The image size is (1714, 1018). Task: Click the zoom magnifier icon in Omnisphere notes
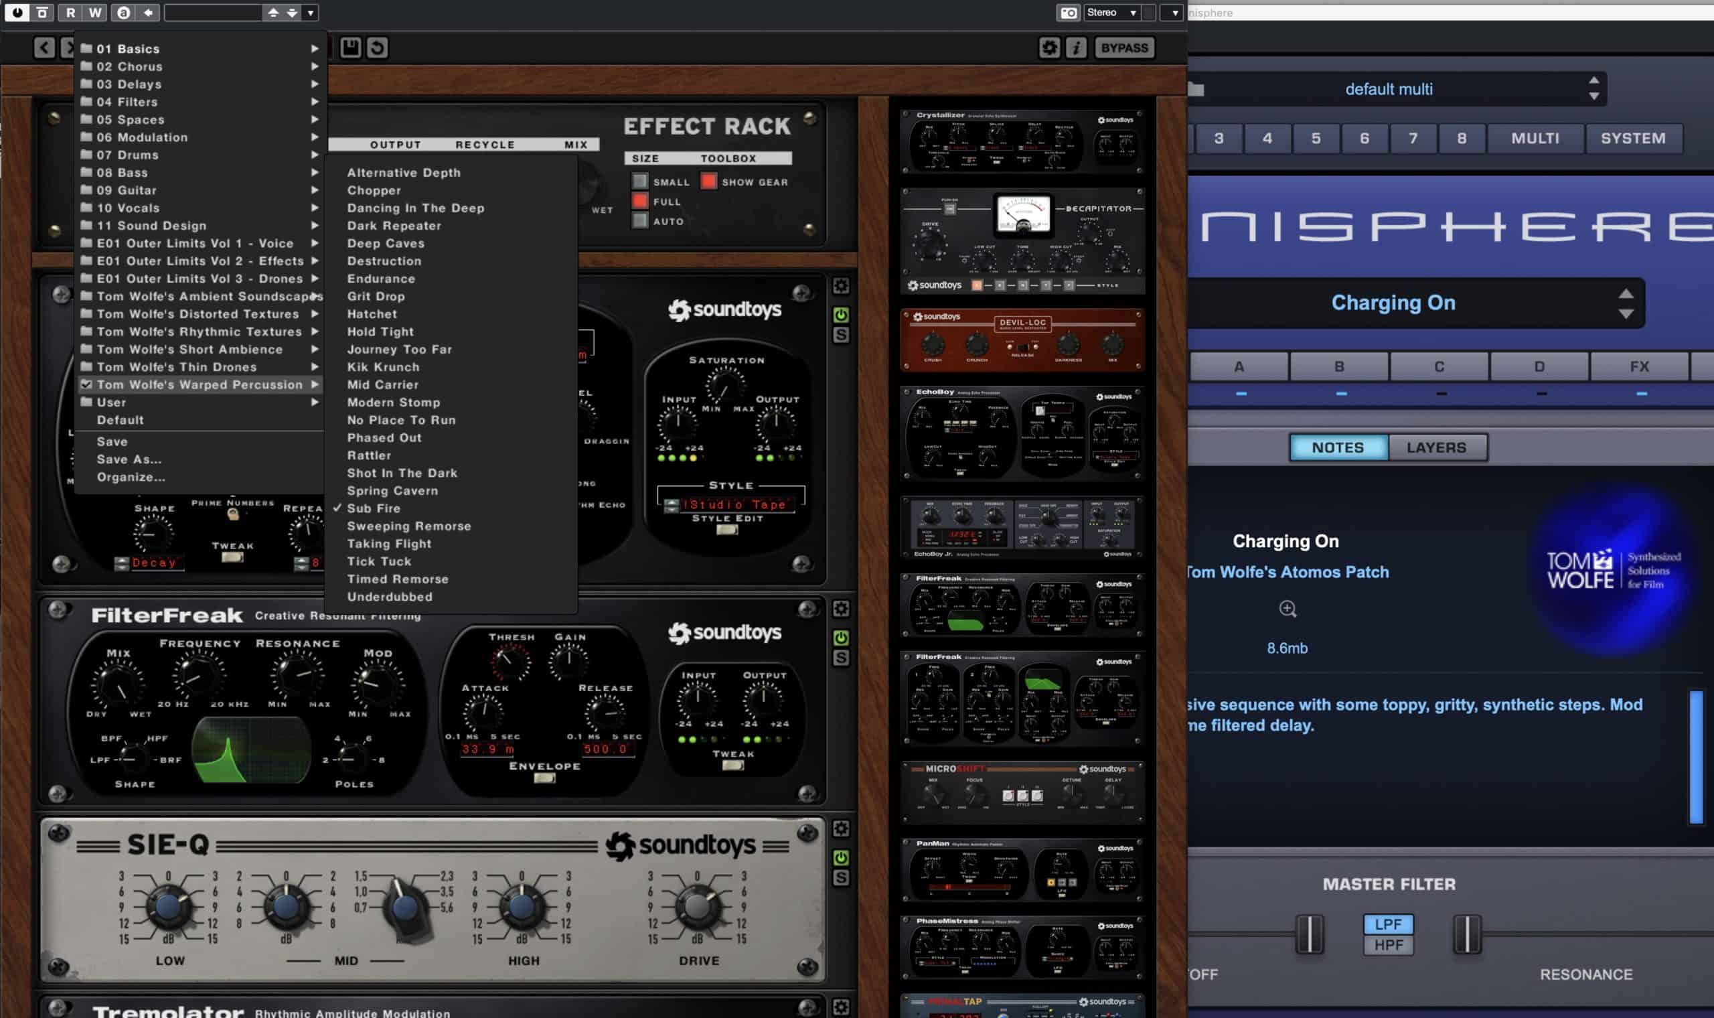pos(1288,609)
